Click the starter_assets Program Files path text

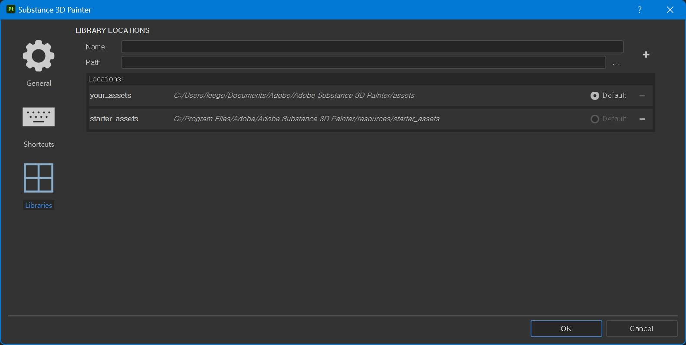click(x=307, y=119)
